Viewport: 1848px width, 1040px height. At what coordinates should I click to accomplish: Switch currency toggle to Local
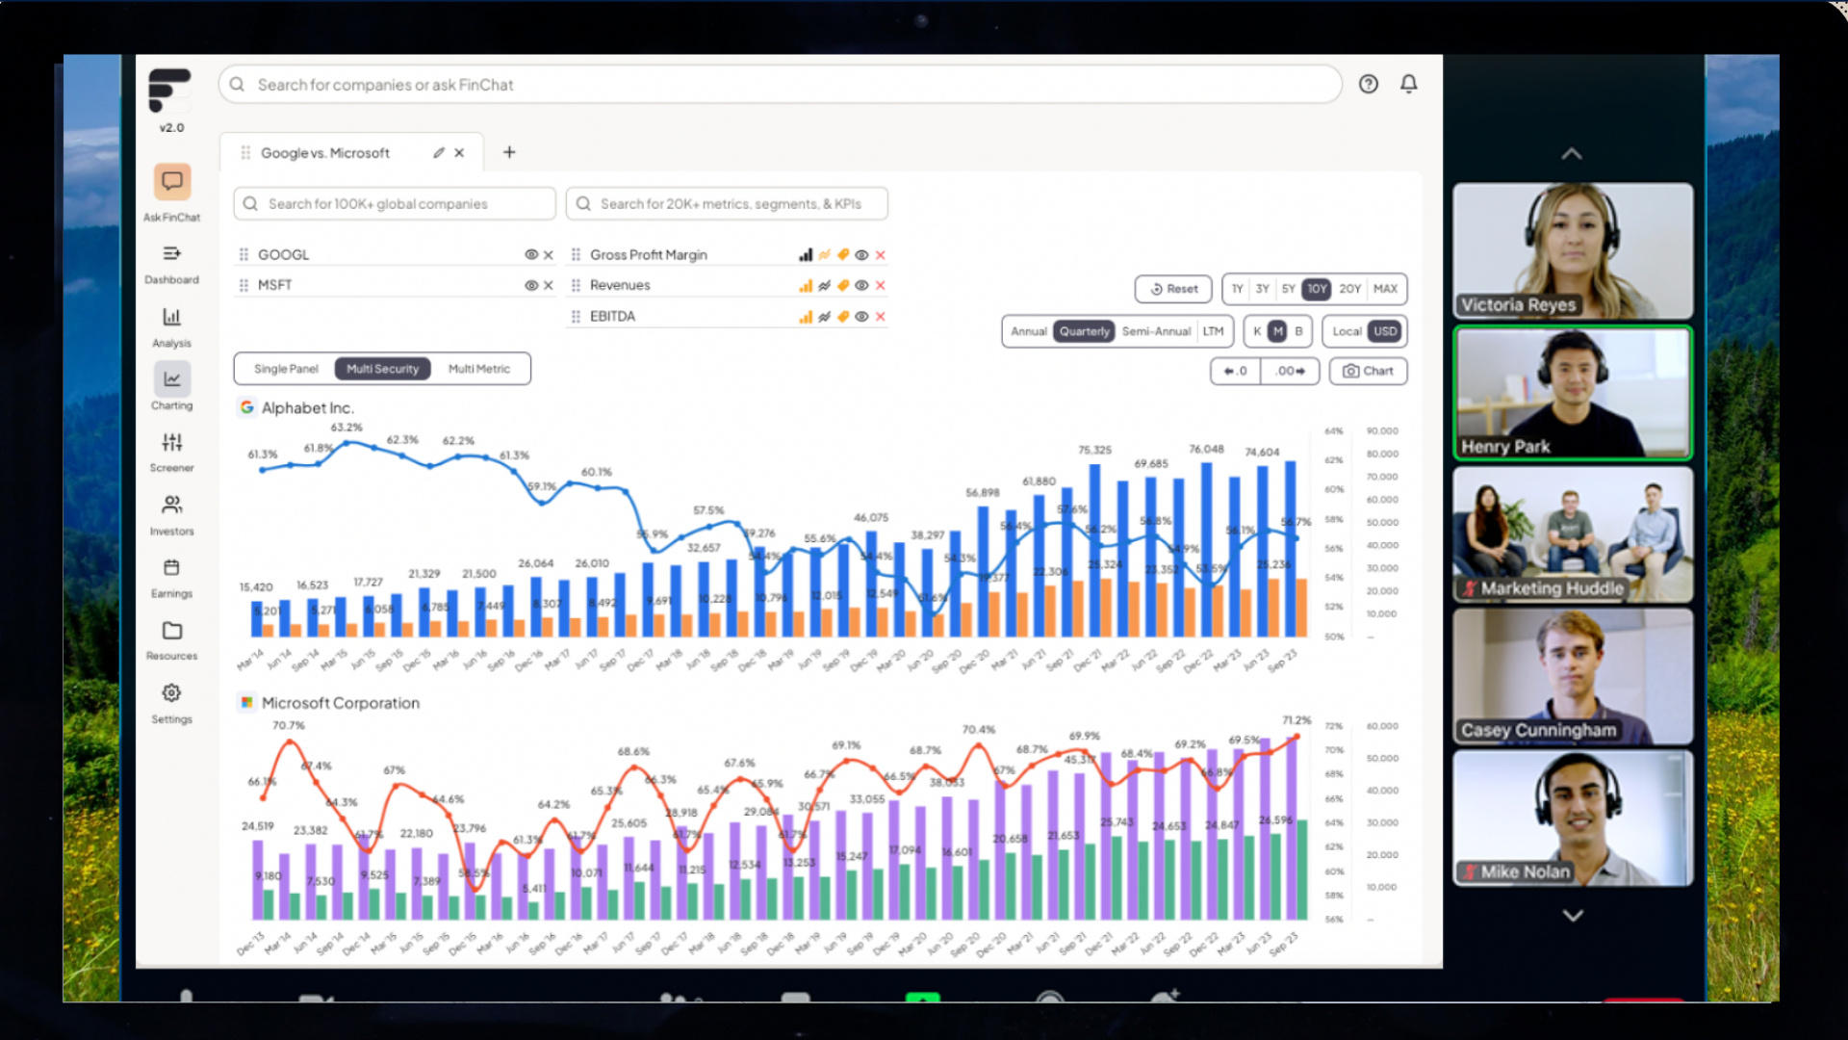1347,331
